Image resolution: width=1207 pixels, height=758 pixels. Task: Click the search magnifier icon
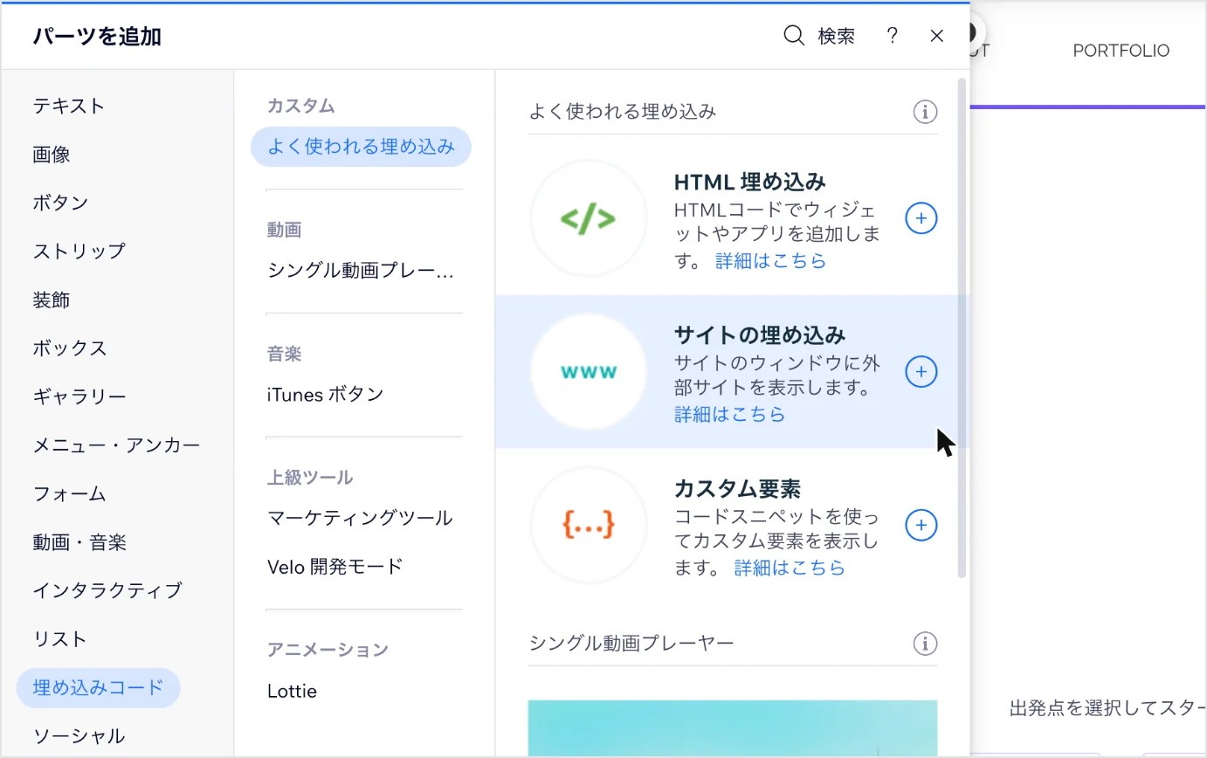click(x=794, y=36)
